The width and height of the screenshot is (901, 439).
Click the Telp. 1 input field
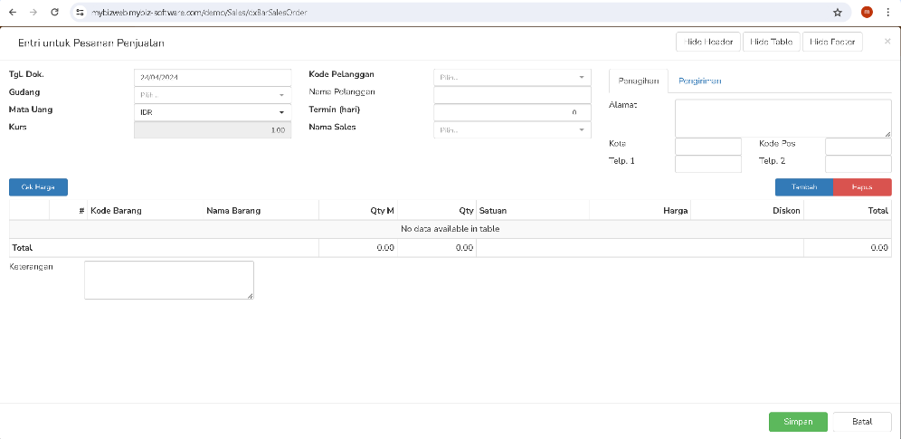tap(708, 164)
